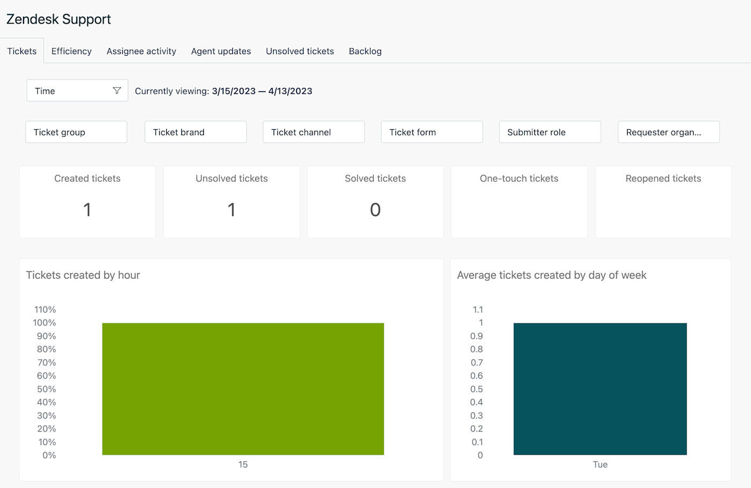Click the Tue axis label
The image size is (751, 488).
coord(600,464)
